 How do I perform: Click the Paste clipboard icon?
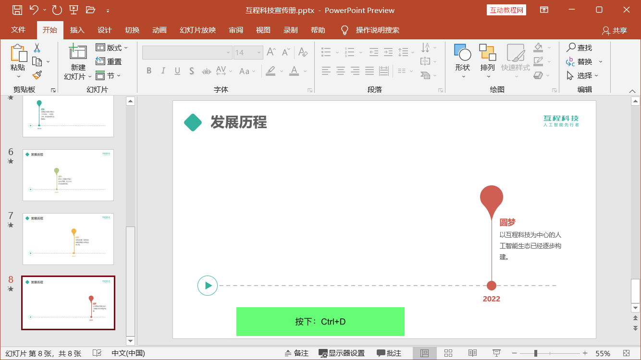point(18,54)
